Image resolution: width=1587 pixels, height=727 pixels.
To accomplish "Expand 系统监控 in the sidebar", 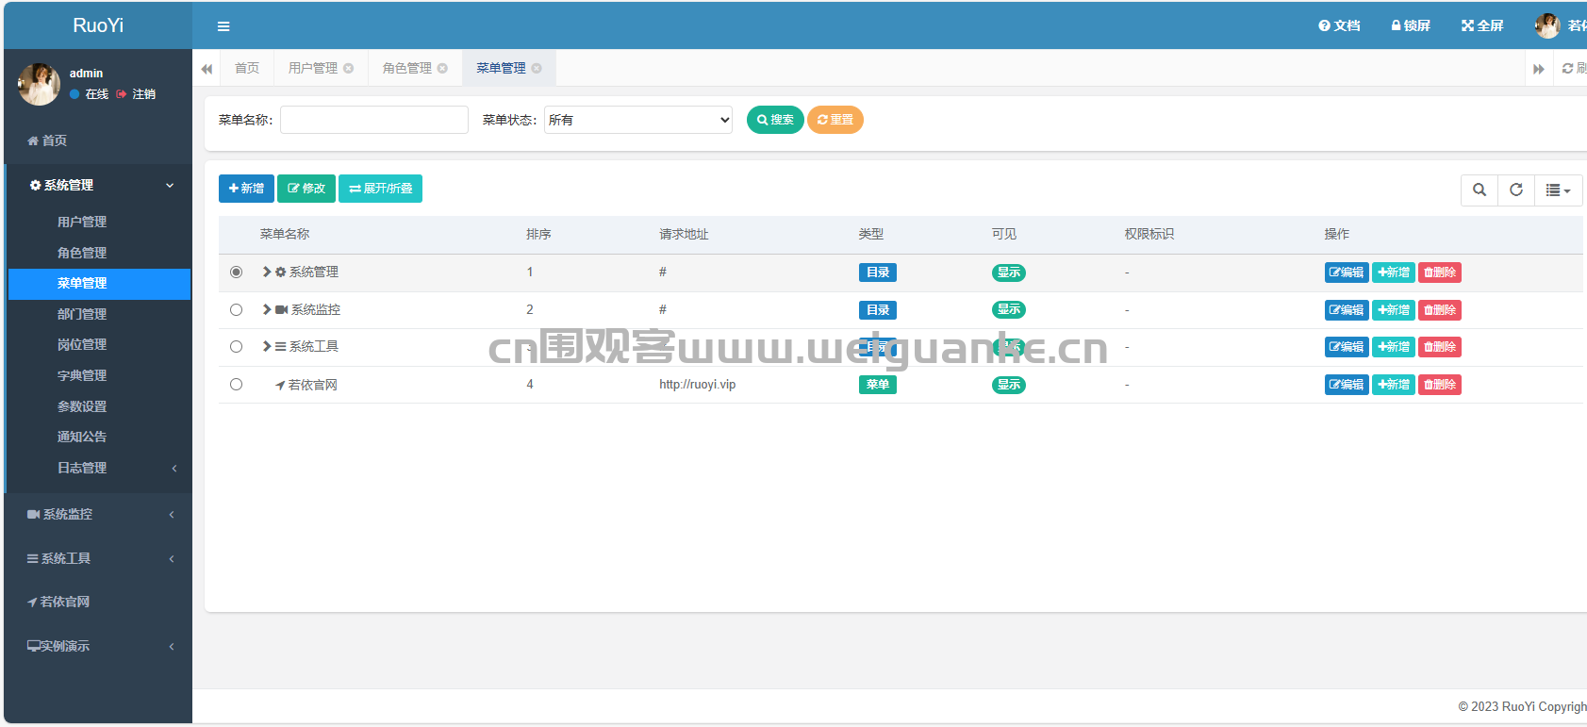I will pos(98,514).
